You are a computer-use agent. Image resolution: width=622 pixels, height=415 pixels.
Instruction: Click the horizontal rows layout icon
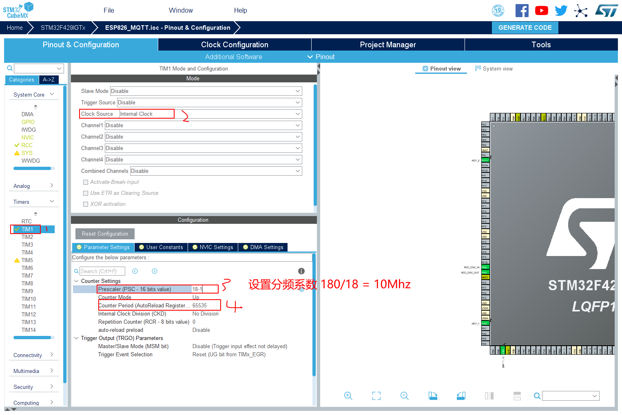coord(517,396)
